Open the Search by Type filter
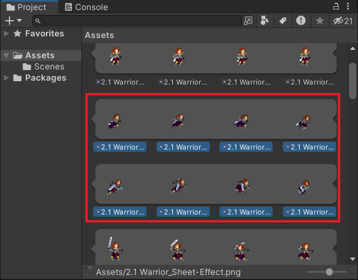 (265, 21)
